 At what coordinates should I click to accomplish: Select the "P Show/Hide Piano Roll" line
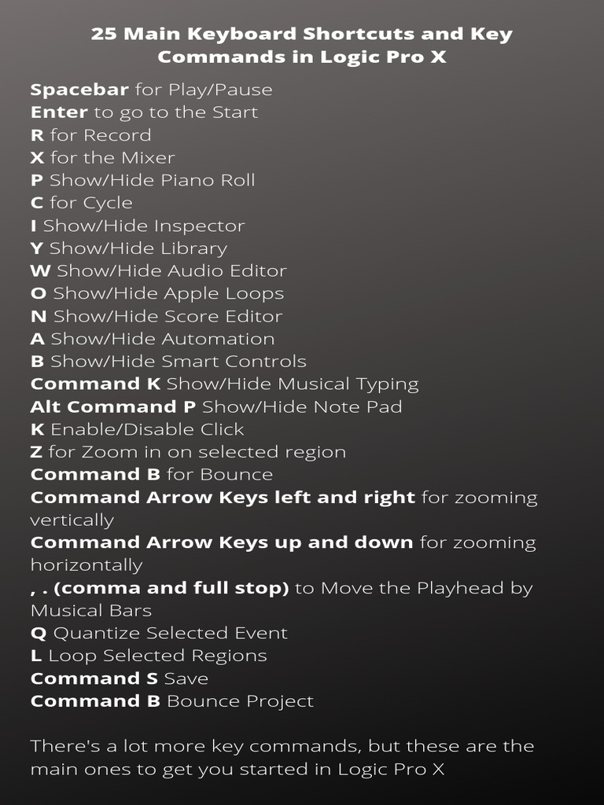click(142, 180)
